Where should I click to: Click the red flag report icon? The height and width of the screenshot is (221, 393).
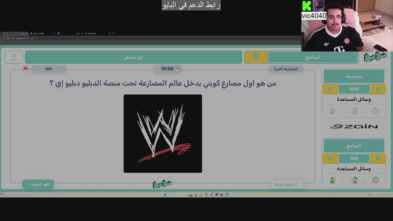tap(26, 69)
